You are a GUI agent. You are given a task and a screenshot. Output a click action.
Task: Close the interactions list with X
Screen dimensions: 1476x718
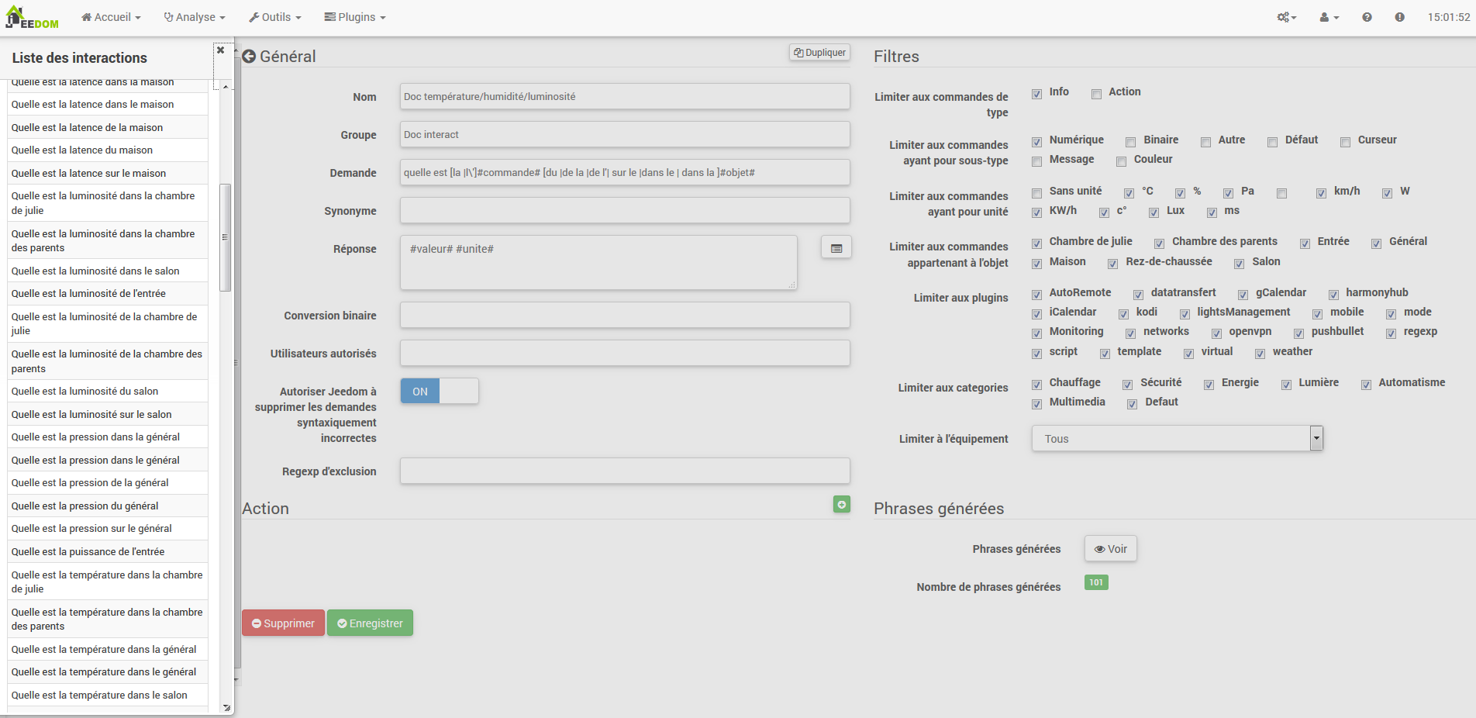221,50
